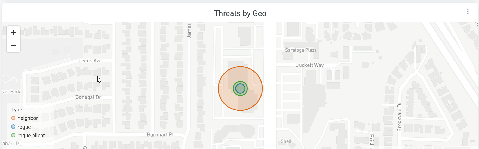The height and width of the screenshot is (149, 479).
Task: Click the orange neighbor legend circle
Action: 13,118
